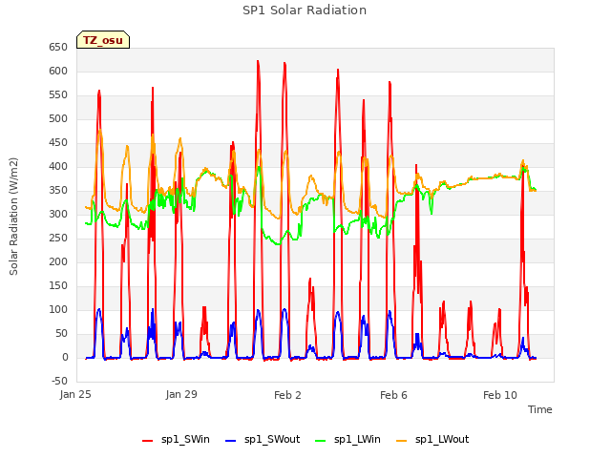Click the TZ_osu annotation tag
The width and height of the screenshot is (611, 458).
pos(103,40)
